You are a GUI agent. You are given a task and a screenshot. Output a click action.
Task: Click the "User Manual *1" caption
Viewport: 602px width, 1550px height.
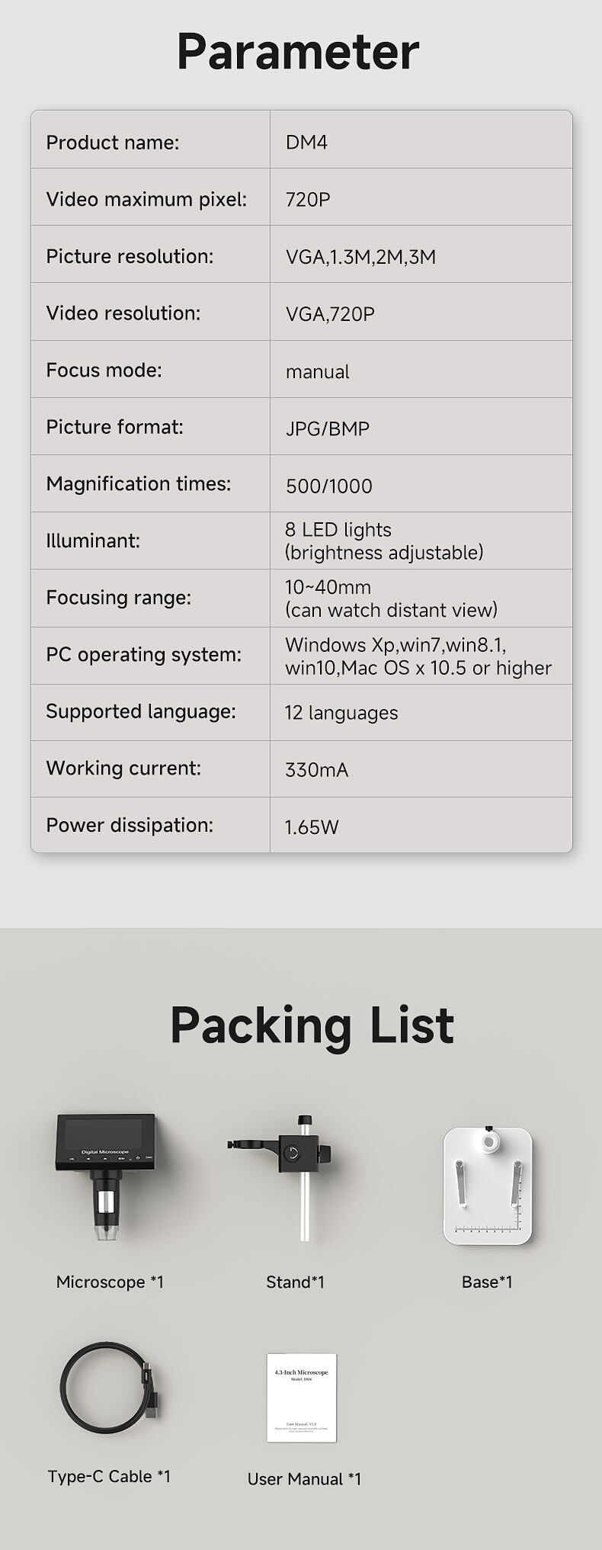point(304,1478)
